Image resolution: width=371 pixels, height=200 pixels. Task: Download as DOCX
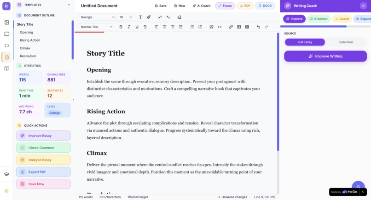265,6
